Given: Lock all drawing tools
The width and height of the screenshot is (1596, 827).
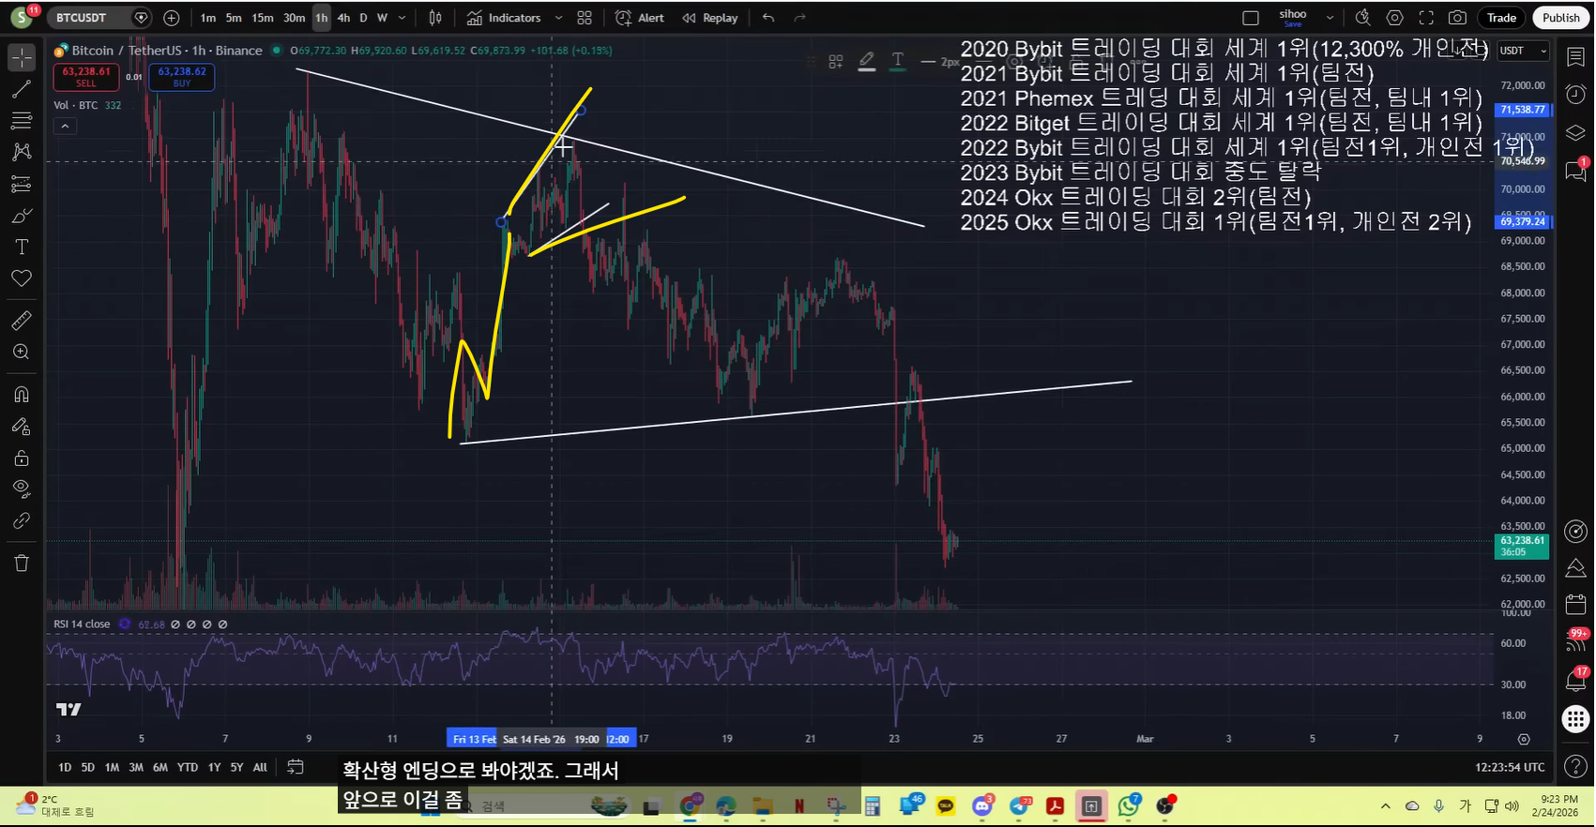Looking at the screenshot, I should pos(21,459).
